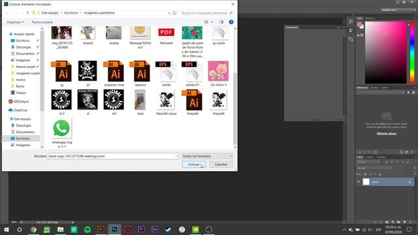Open NVIDIA app from the taskbar
Screen dimensions: 418x235
[x=195, y=229]
